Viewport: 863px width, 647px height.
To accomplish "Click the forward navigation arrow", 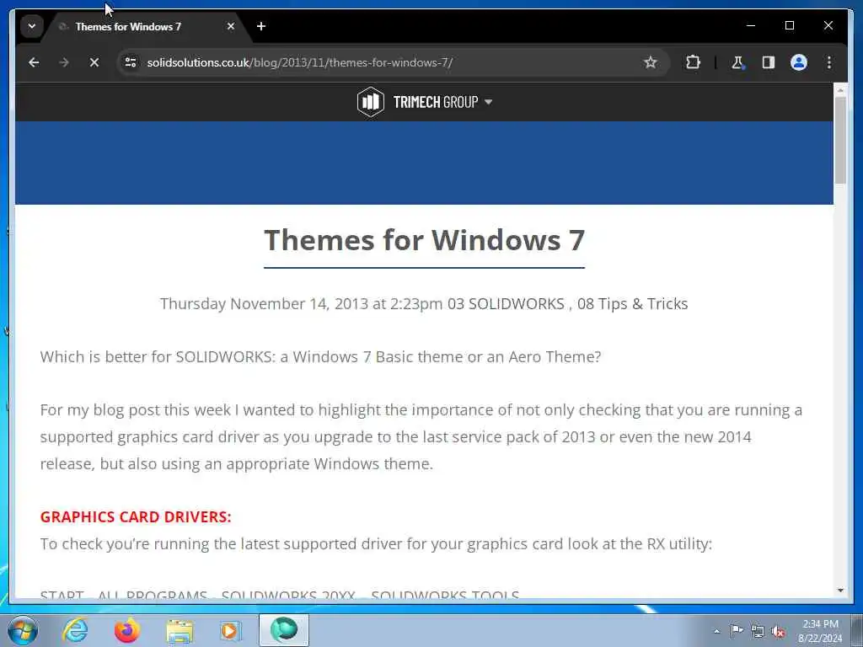I will tap(64, 62).
